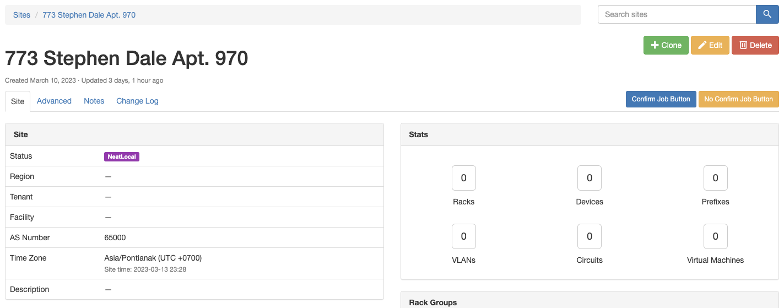Click the magnifying glass search icon
Image resolution: width=784 pixels, height=308 pixels.
767,14
